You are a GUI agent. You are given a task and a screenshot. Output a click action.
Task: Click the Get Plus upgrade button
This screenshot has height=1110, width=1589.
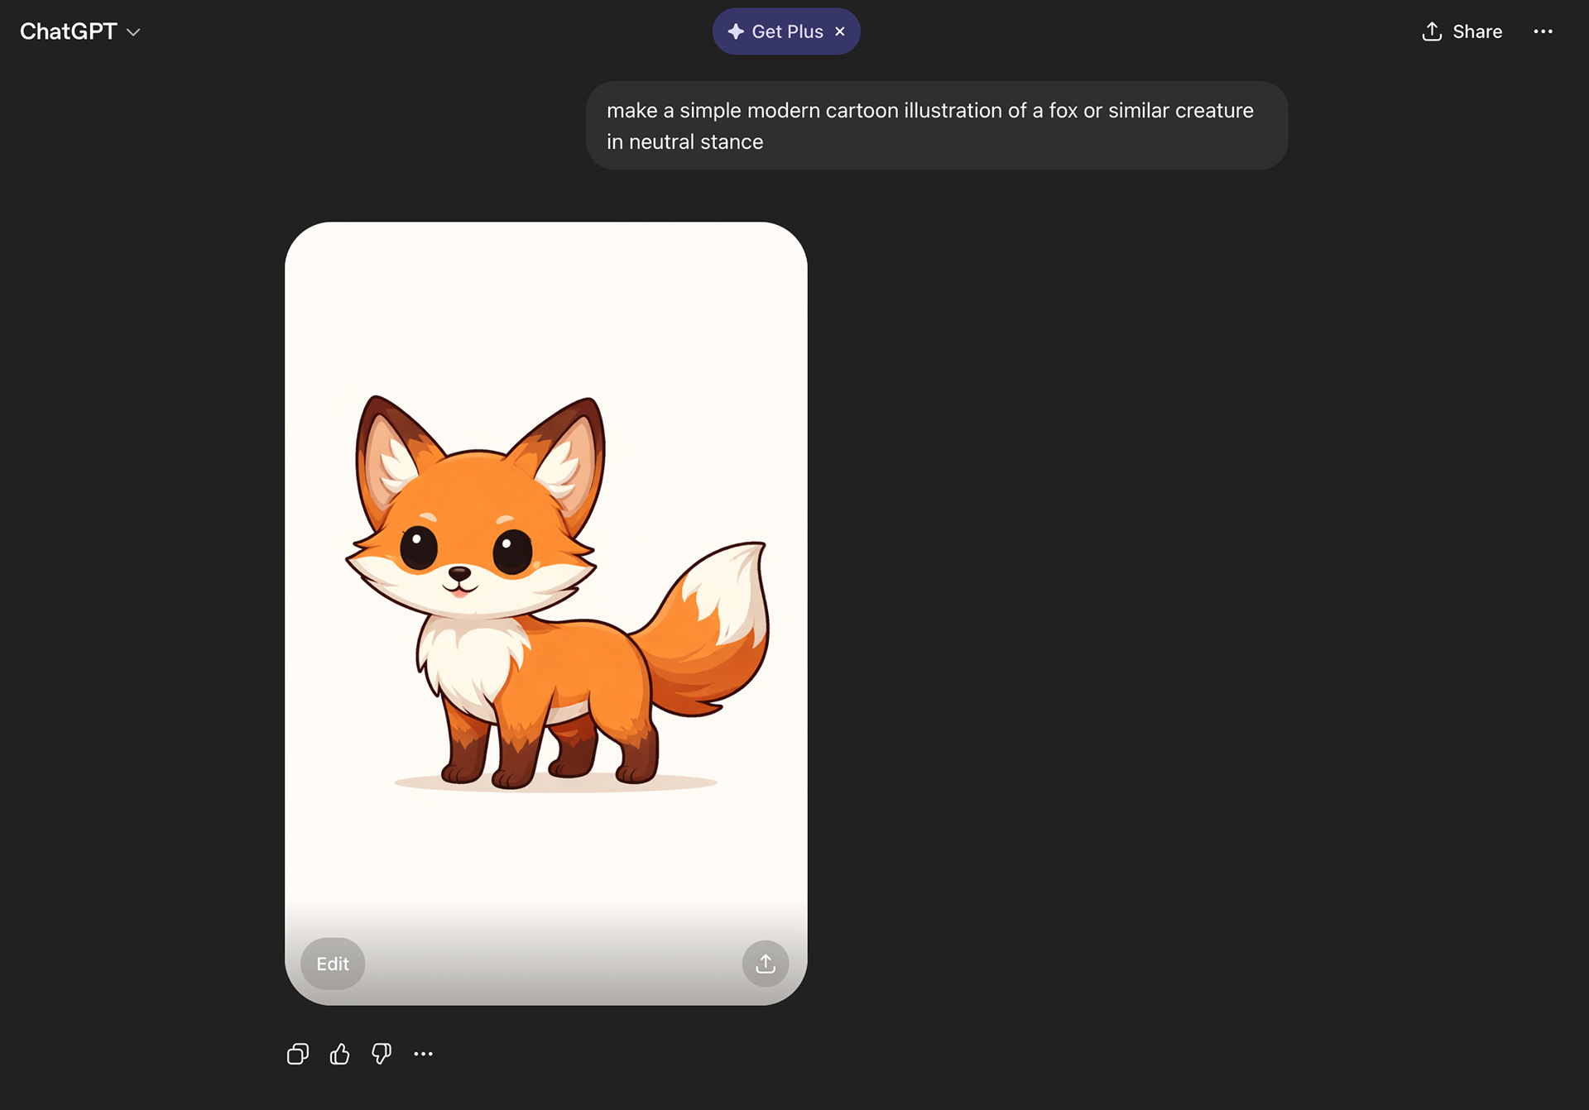pyautogui.click(x=786, y=31)
